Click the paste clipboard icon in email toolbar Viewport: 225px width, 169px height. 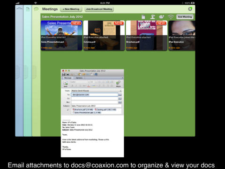point(80,74)
